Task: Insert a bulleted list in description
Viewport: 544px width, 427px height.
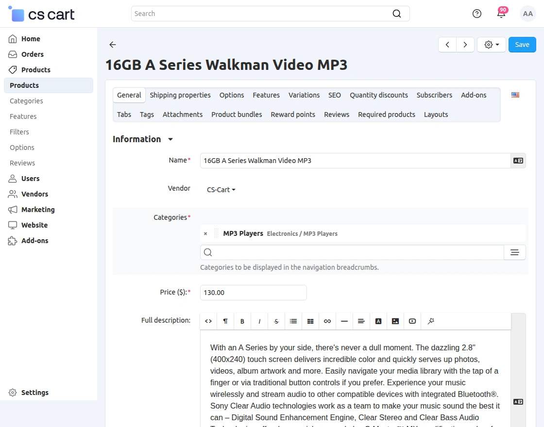Action: tap(293, 321)
